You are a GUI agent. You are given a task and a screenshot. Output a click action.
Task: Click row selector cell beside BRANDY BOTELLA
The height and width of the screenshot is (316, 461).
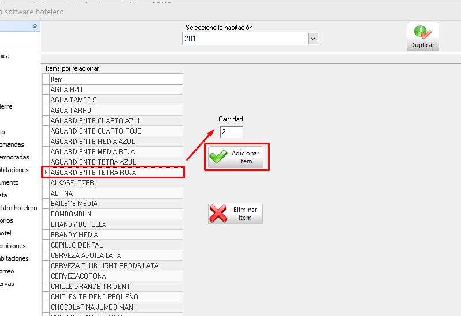tap(46, 224)
